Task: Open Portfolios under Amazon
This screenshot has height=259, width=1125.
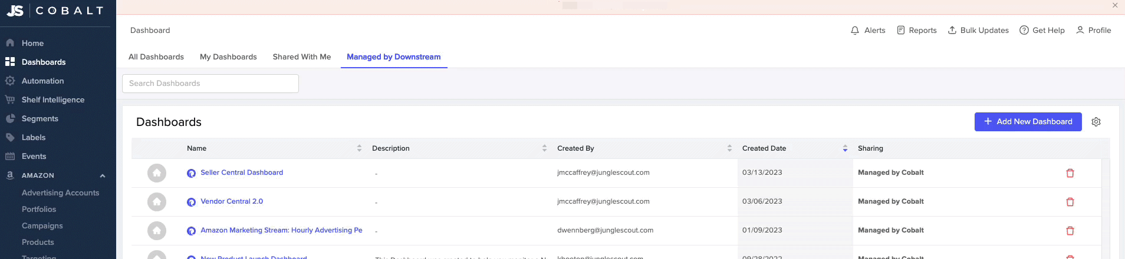Action: (x=39, y=209)
